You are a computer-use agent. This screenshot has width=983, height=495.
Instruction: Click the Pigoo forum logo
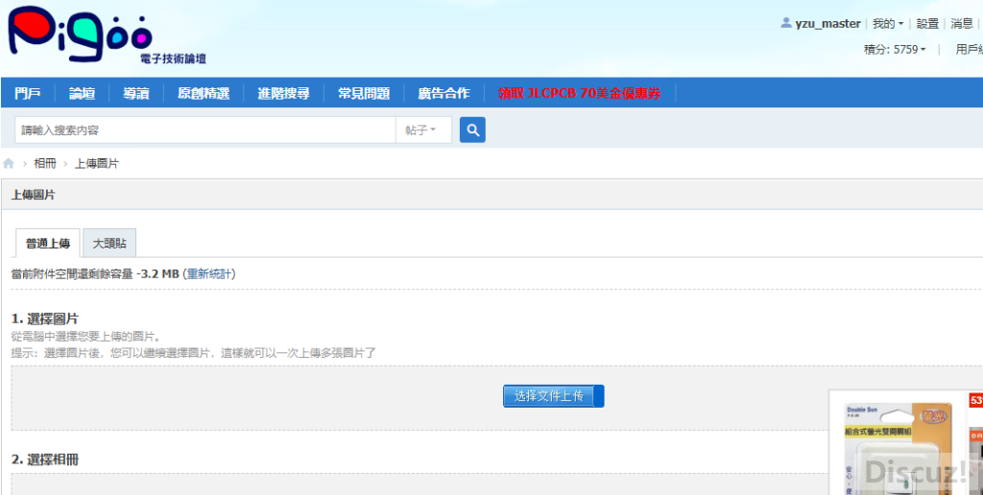point(107,35)
